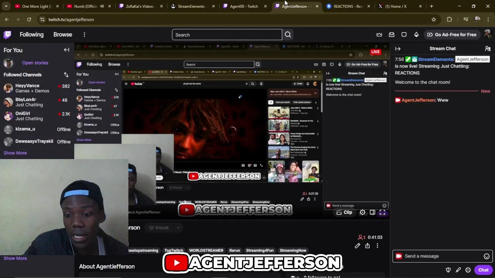
Task: Open the Twitch home logo
Action: (x=7, y=35)
